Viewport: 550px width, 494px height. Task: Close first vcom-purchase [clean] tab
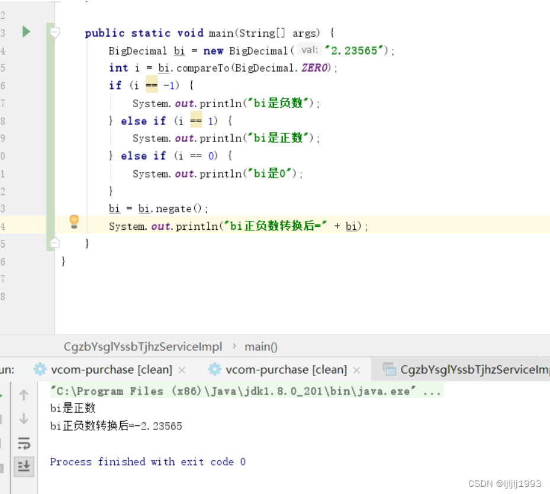coord(182,370)
